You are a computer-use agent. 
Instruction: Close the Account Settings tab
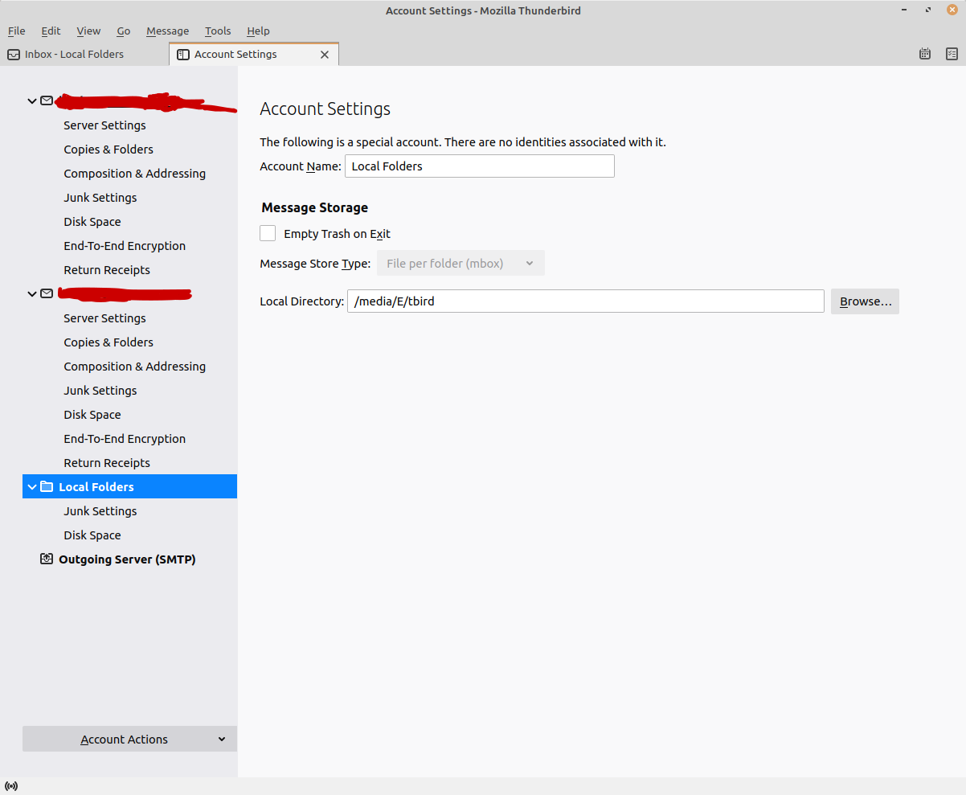click(325, 55)
